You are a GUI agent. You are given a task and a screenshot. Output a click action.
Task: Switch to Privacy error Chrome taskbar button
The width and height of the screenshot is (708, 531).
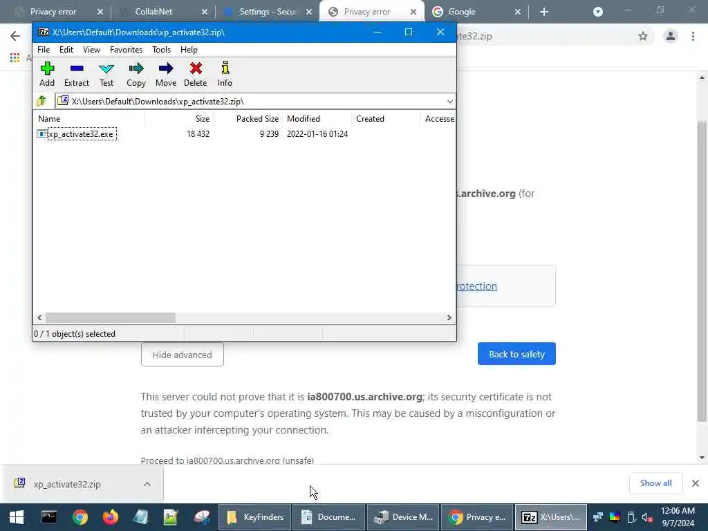point(477,517)
